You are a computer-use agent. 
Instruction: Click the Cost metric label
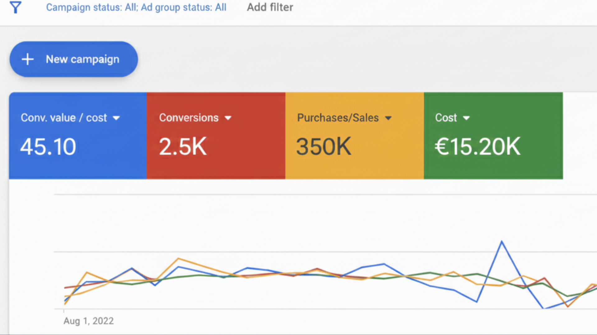tap(446, 118)
